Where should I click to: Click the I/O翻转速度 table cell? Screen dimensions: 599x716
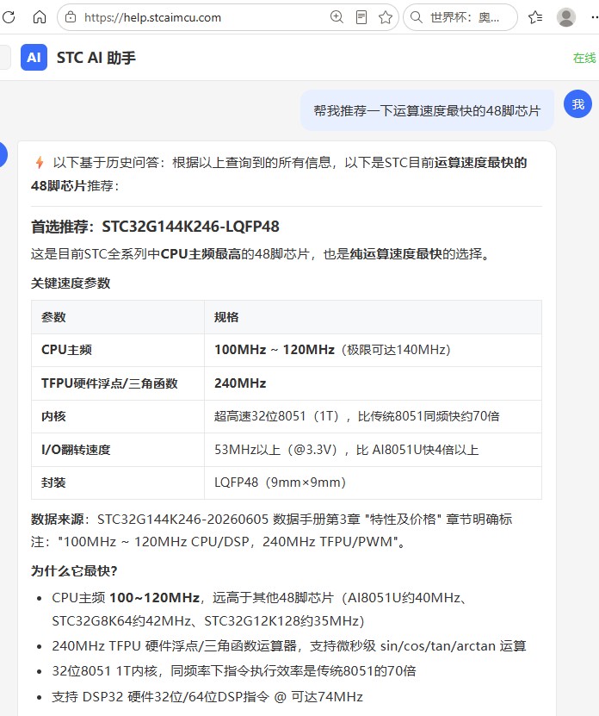point(118,450)
